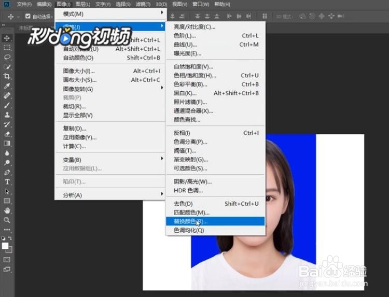This screenshot has width=389, height=297.
Task: Select the Blur tool
Action: tap(7, 153)
